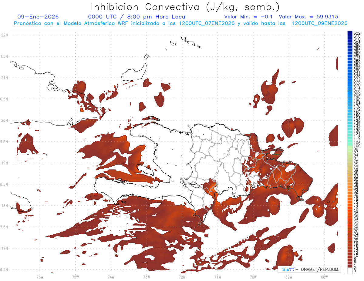Click the '19N' latitude label
The image size is (364, 281).
tap(5, 163)
